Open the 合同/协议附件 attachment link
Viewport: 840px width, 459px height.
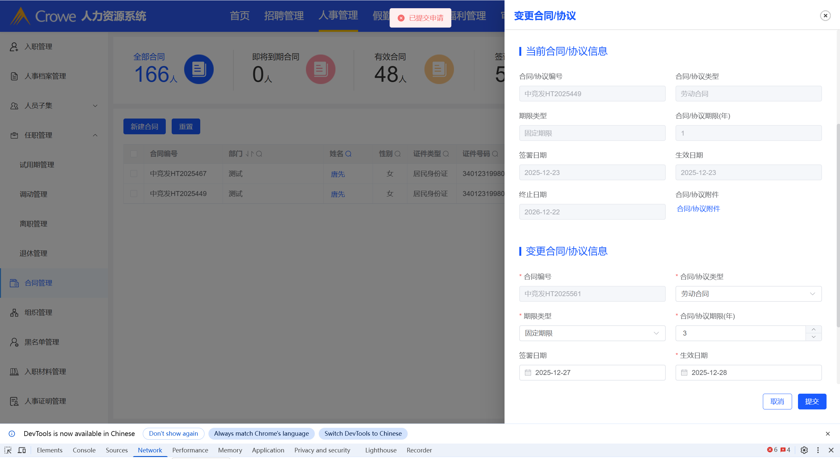pyautogui.click(x=698, y=209)
